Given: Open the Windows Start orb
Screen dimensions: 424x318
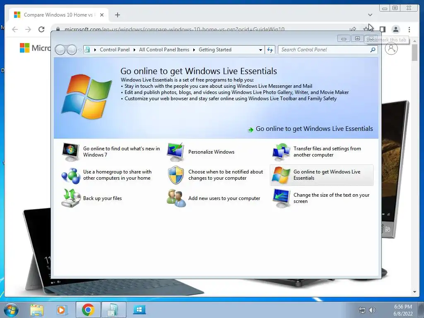Looking at the screenshot, I should pyautogui.click(x=11, y=310).
